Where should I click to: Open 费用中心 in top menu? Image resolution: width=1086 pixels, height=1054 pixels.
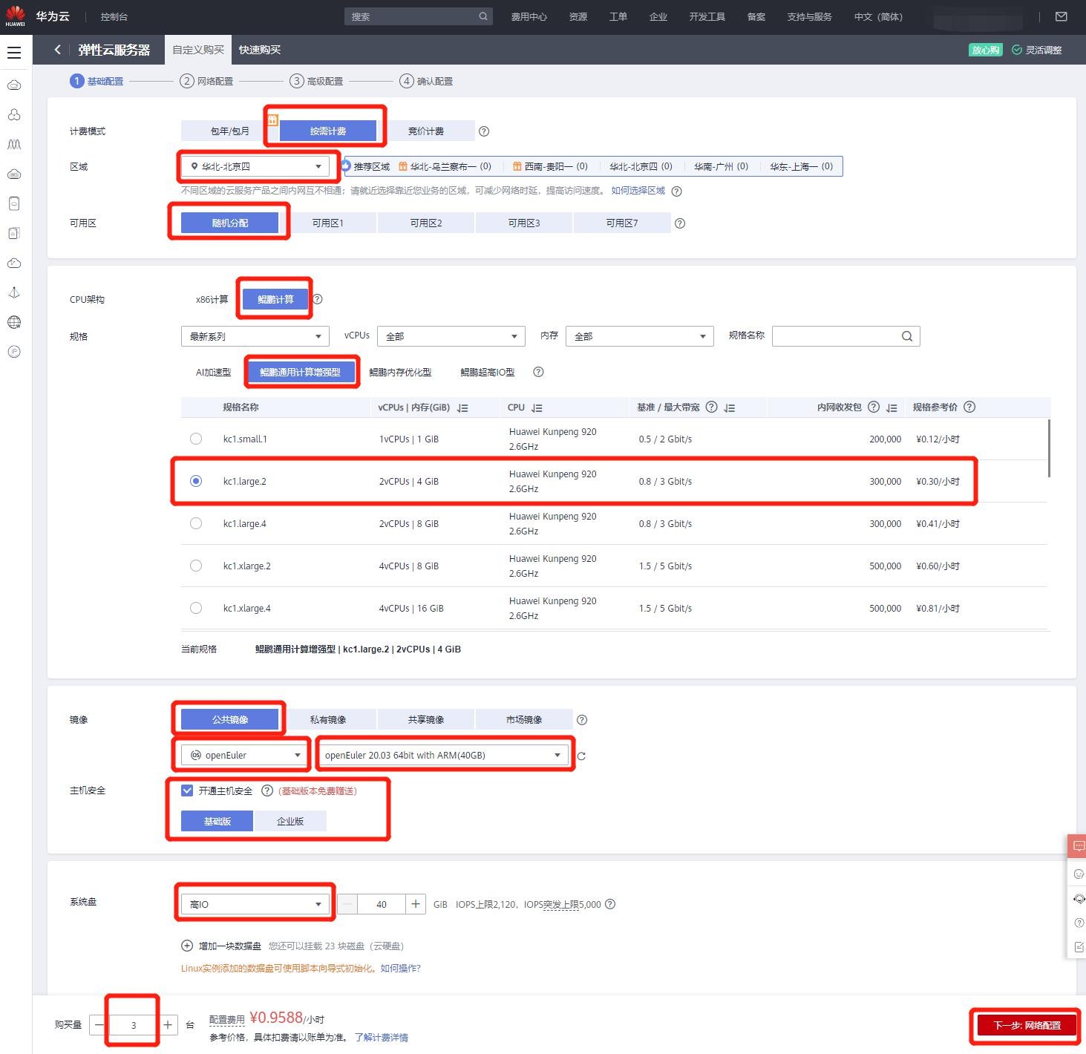click(529, 16)
